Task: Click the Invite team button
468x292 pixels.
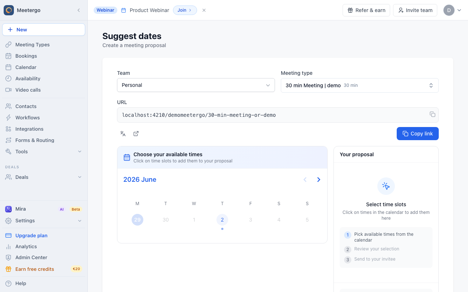Action: point(415,10)
